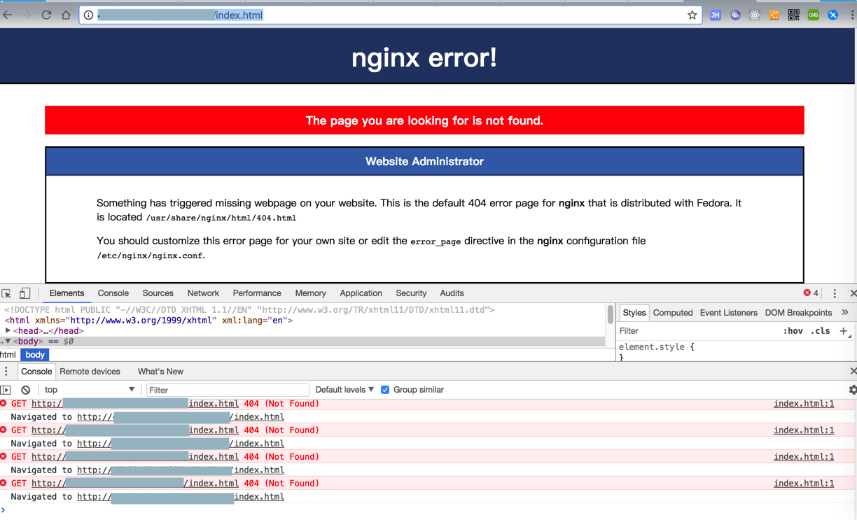857x520 pixels.
Task: Click the first GET 404 error URL
Action: coord(135,404)
